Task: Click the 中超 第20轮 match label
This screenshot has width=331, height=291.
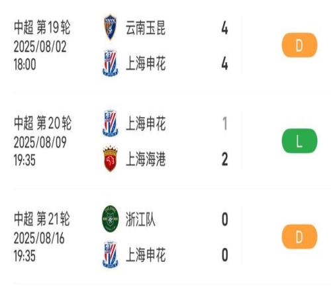Action: click(x=42, y=123)
